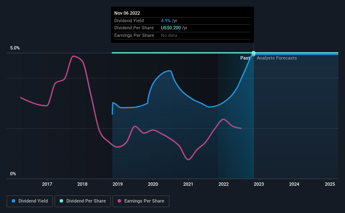Click the highlighted data point marker on chart
345x213 pixels.
click(253, 53)
